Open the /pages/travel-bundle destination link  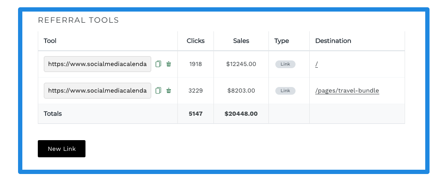pyautogui.click(x=347, y=91)
